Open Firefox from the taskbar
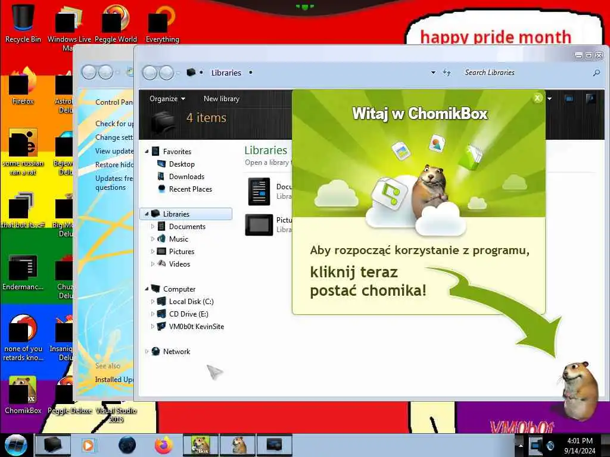The height and width of the screenshot is (457, 610). click(x=164, y=445)
